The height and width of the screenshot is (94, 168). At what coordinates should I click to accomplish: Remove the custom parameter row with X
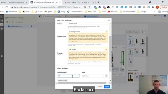click(x=106, y=76)
